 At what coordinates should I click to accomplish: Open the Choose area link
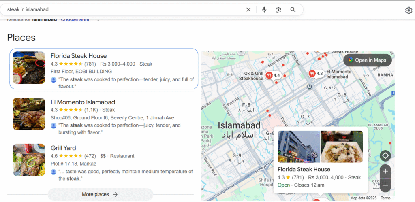pyautogui.click(x=75, y=19)
